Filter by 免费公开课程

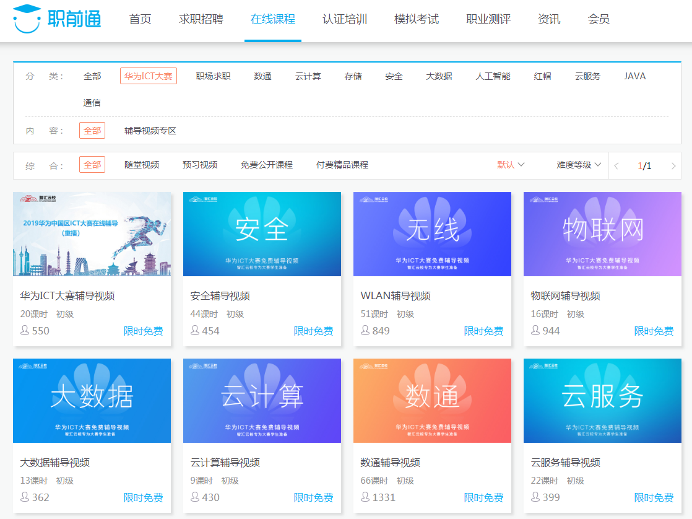[267, 165]
